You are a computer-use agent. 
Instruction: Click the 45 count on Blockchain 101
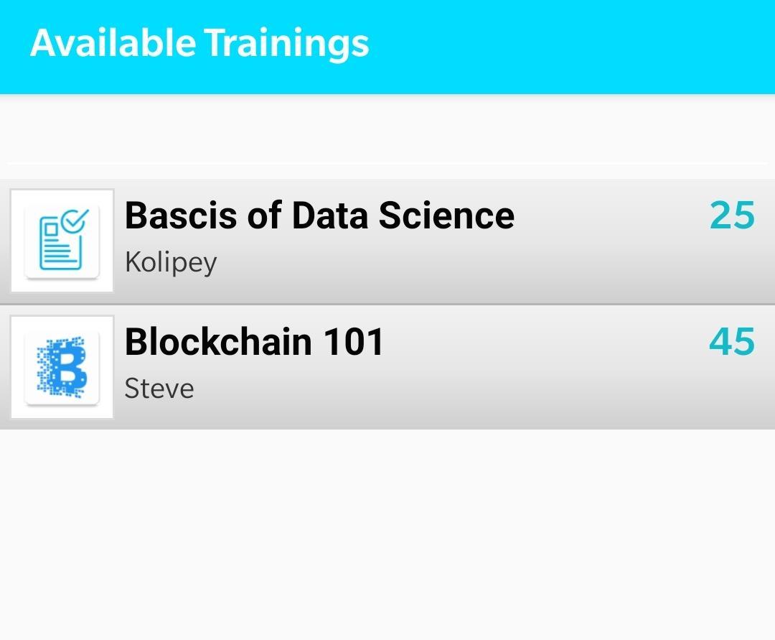click(732, 342)
